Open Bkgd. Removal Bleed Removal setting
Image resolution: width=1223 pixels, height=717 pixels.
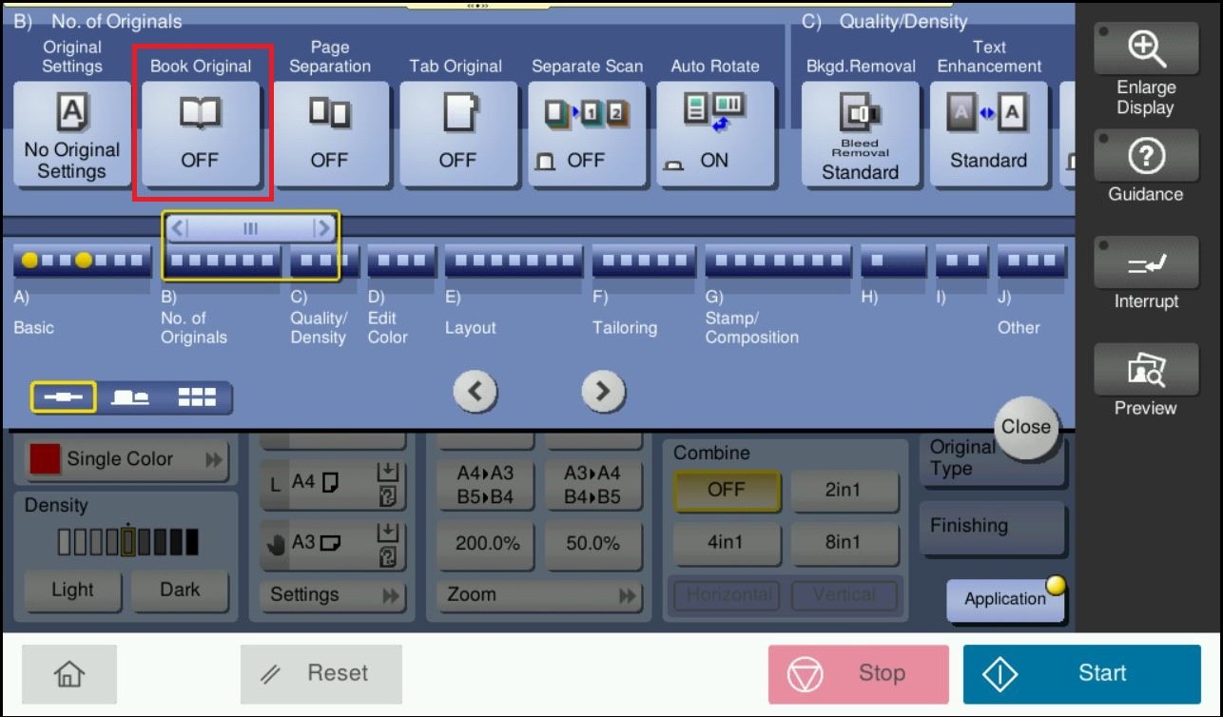coord(860,133)
